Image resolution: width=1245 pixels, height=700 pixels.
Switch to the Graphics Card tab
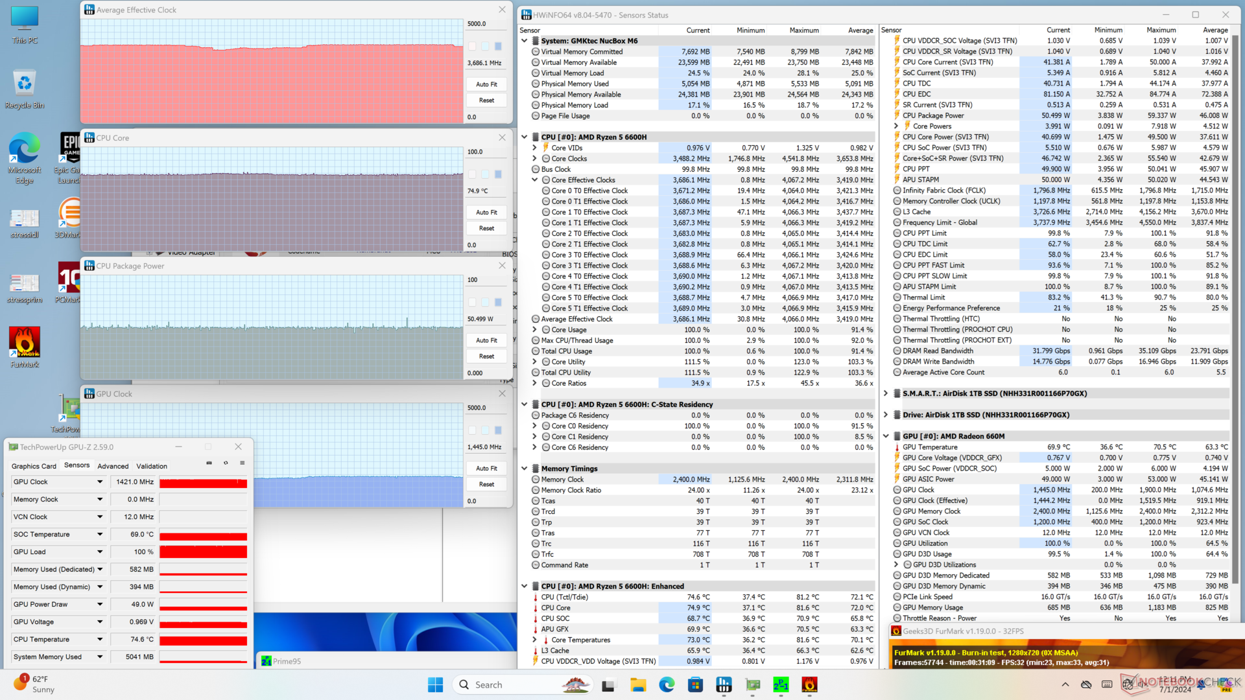point(34,466)
